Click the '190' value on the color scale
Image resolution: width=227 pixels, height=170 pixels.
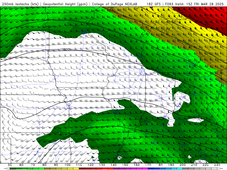[x=171, y=165]
